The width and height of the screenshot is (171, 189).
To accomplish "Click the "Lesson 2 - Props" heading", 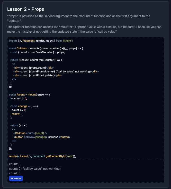I will [25, 9].
